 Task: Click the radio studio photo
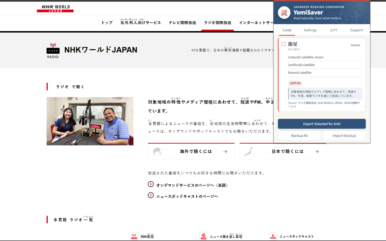point(90,121)
